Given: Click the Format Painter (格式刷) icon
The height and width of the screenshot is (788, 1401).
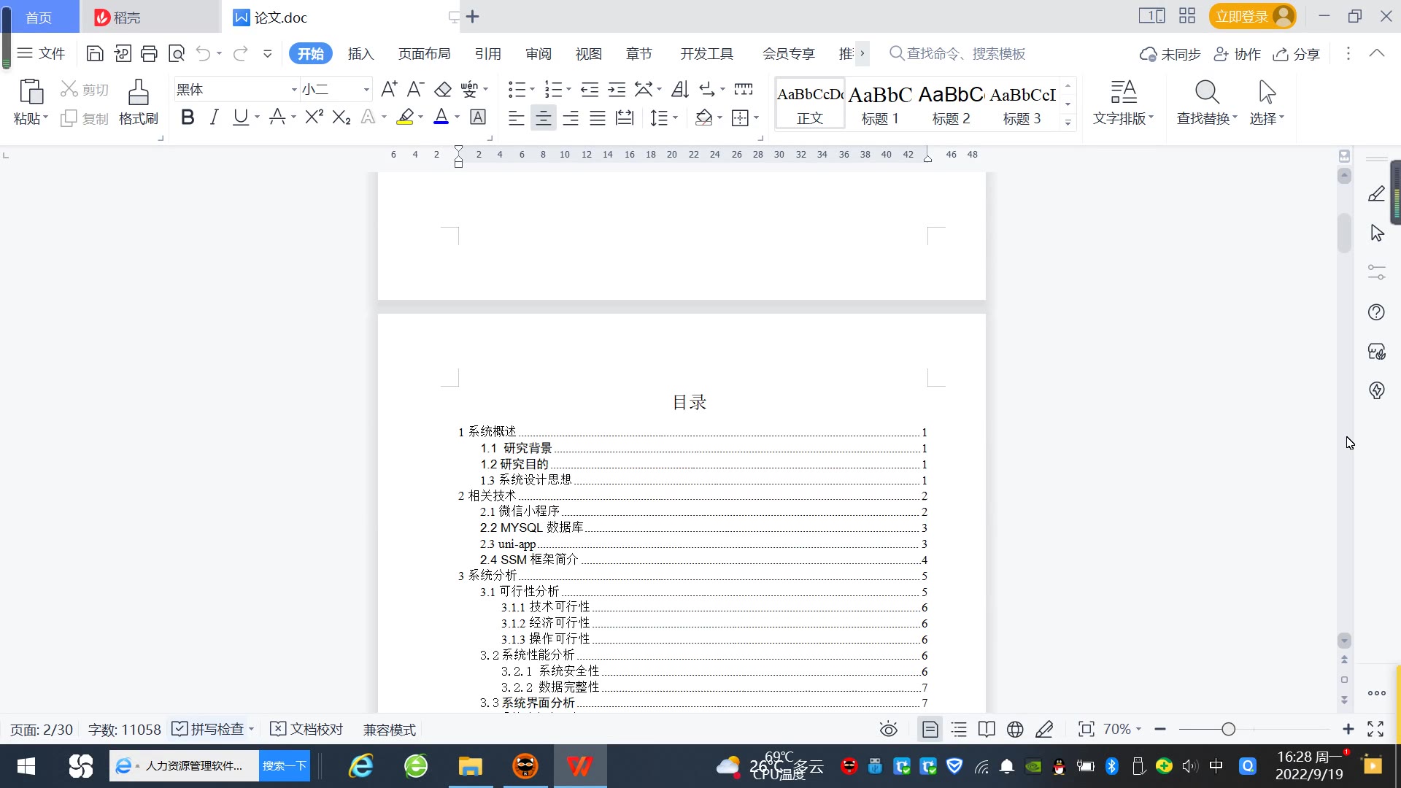Looking at the screenshot, I should click(x=138, y=101).
